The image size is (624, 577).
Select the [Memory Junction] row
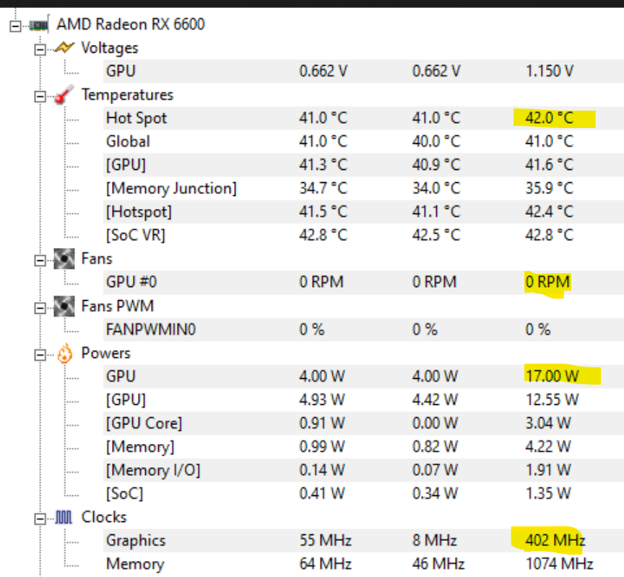tap(363, 189)
